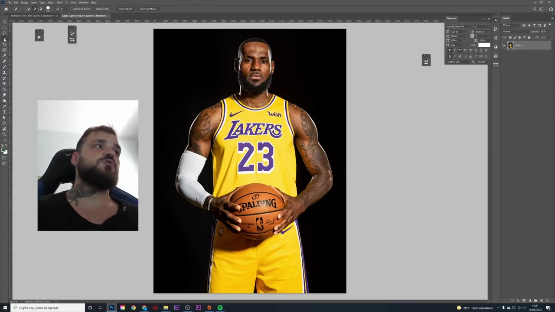
Task: Open the layer Kind filter dropdown
Action: coord(511,25)
